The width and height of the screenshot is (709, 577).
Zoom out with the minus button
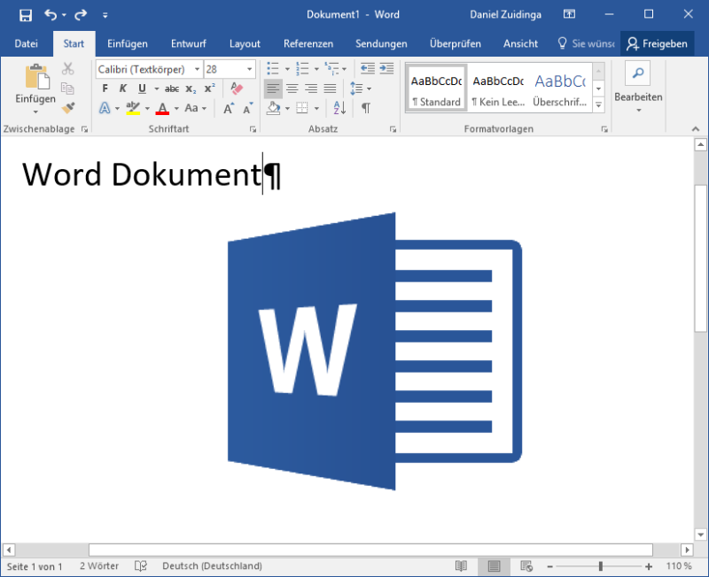click(549, 566)
